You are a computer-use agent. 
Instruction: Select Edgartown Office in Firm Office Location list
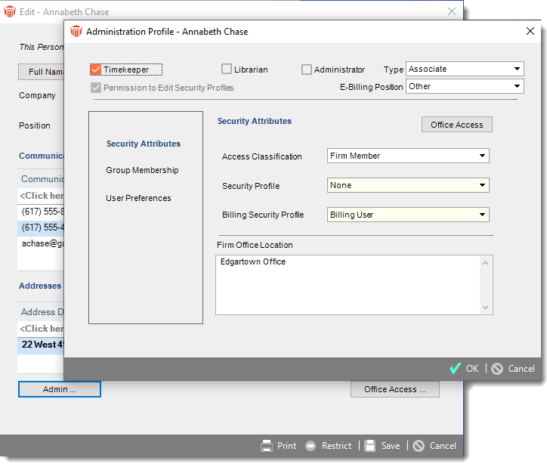(253, 261)
